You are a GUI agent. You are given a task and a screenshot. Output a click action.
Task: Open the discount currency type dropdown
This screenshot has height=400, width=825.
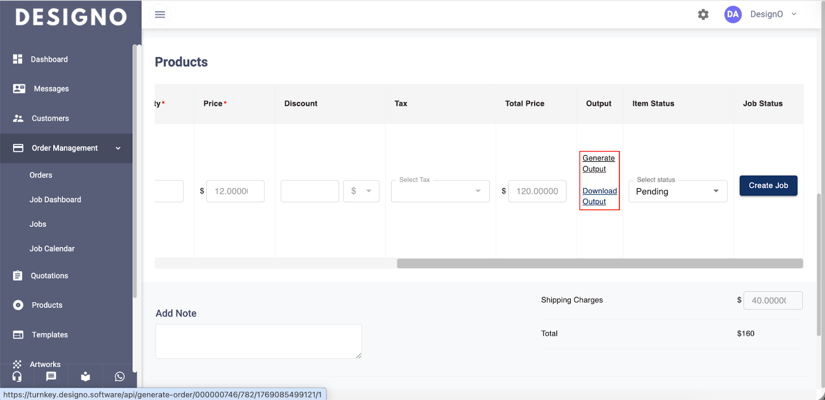pos(361,191)
